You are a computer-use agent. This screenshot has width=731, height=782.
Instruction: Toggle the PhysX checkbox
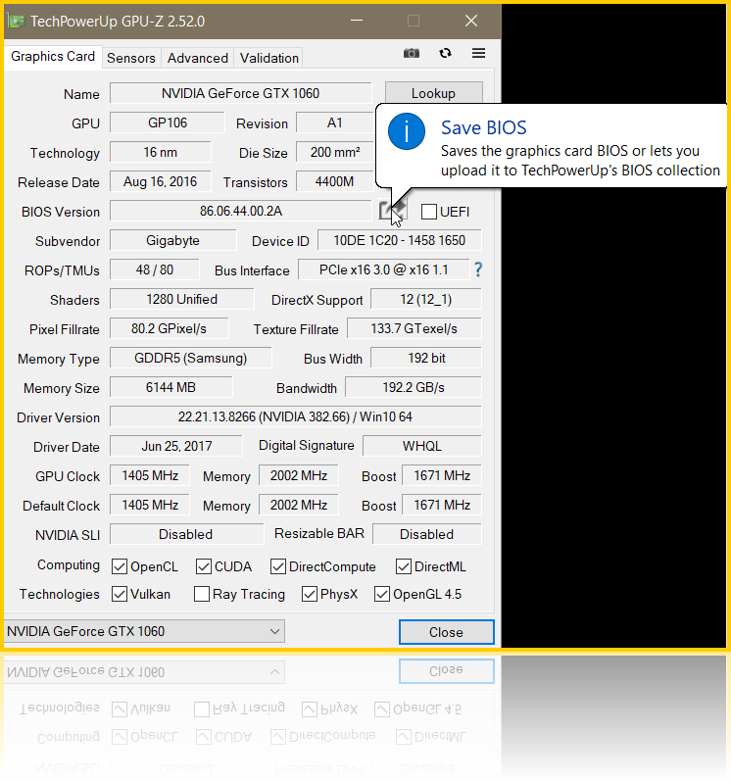pyautogui.click(x=310, y=594)
